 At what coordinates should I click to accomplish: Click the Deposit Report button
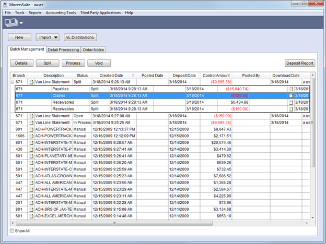point(300,63)
